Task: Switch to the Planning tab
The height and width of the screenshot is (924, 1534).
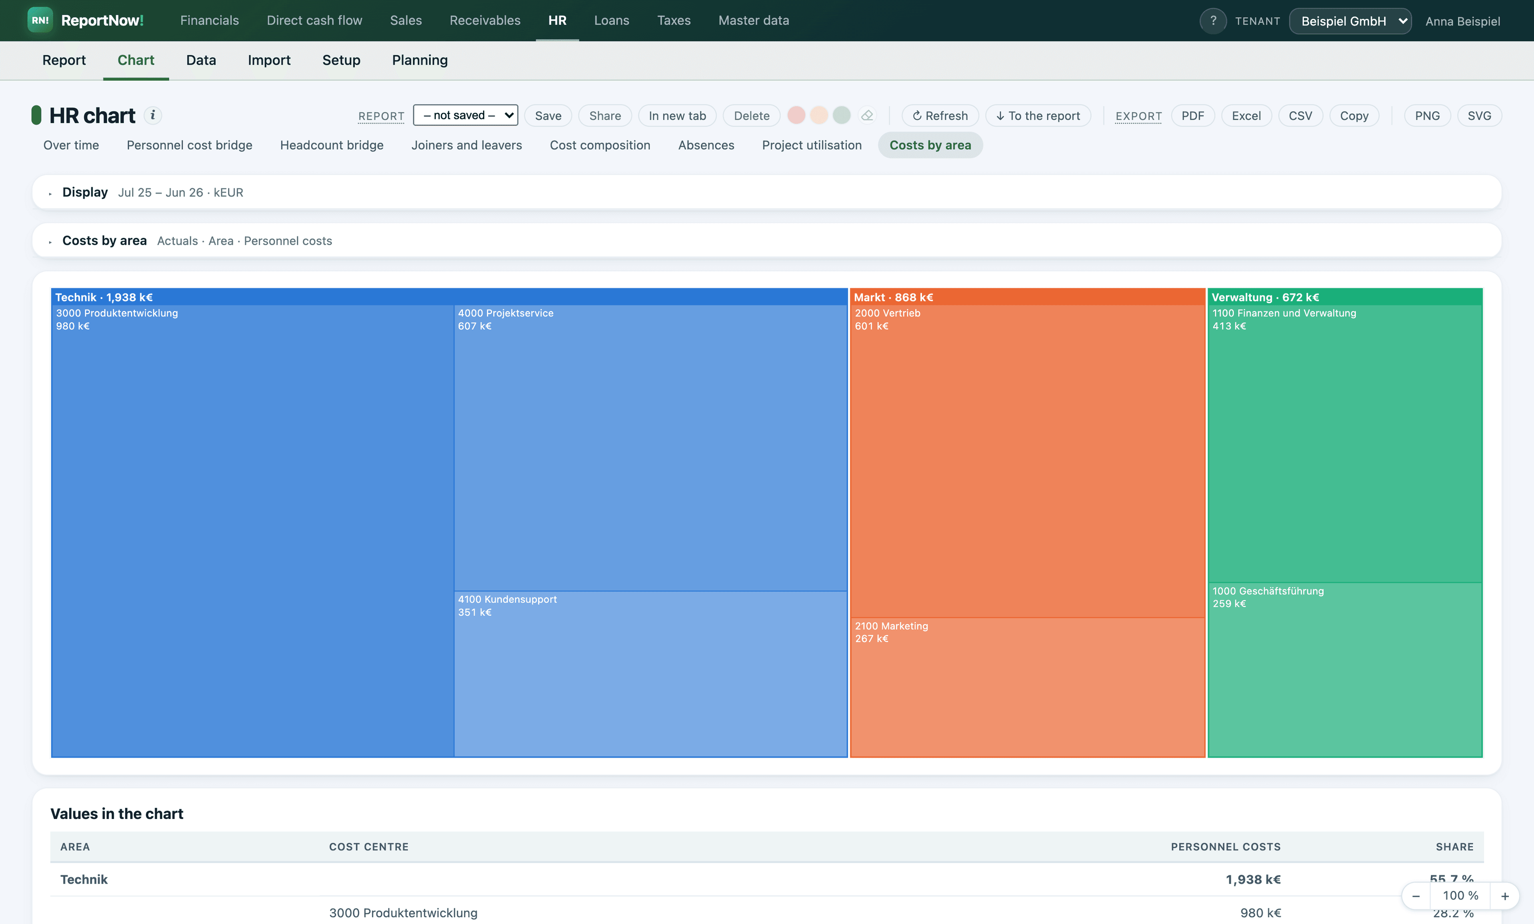Action: pyautogui.click(x=419, y=60)
